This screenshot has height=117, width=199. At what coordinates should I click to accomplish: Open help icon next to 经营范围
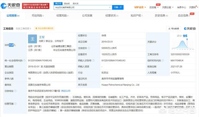[x=15, y=104]
